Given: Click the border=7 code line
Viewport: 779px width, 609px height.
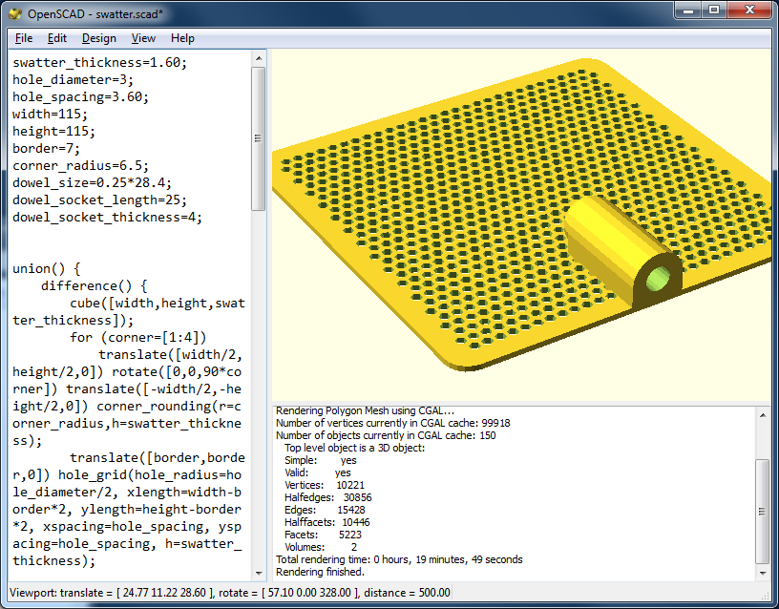Looking at the screenshot, I should [x=46, y=149].
